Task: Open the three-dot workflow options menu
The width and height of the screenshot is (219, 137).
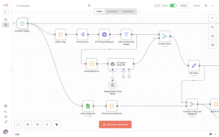Action: (x=213, y=5)
